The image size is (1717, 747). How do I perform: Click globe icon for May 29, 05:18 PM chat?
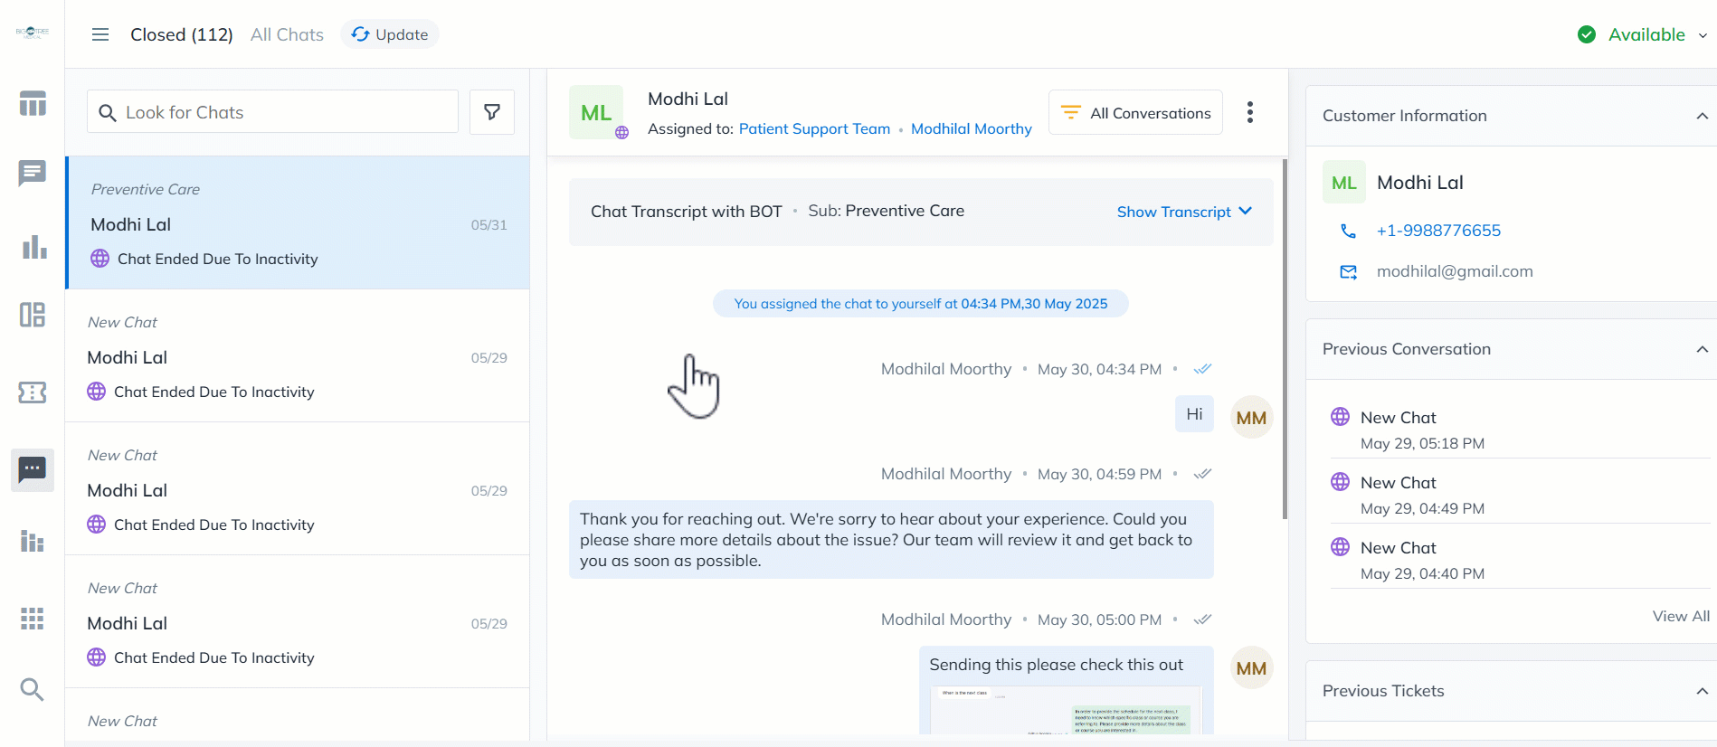[1340, 417]
